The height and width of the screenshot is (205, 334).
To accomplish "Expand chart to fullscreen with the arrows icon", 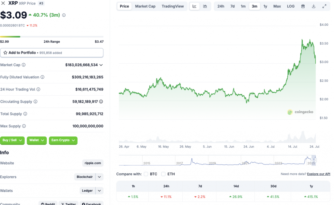I will [324, 6].
